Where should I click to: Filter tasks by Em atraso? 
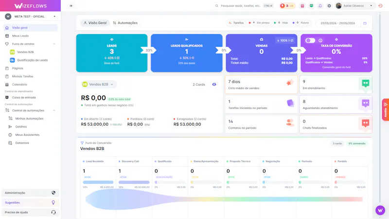pos(259,23)
